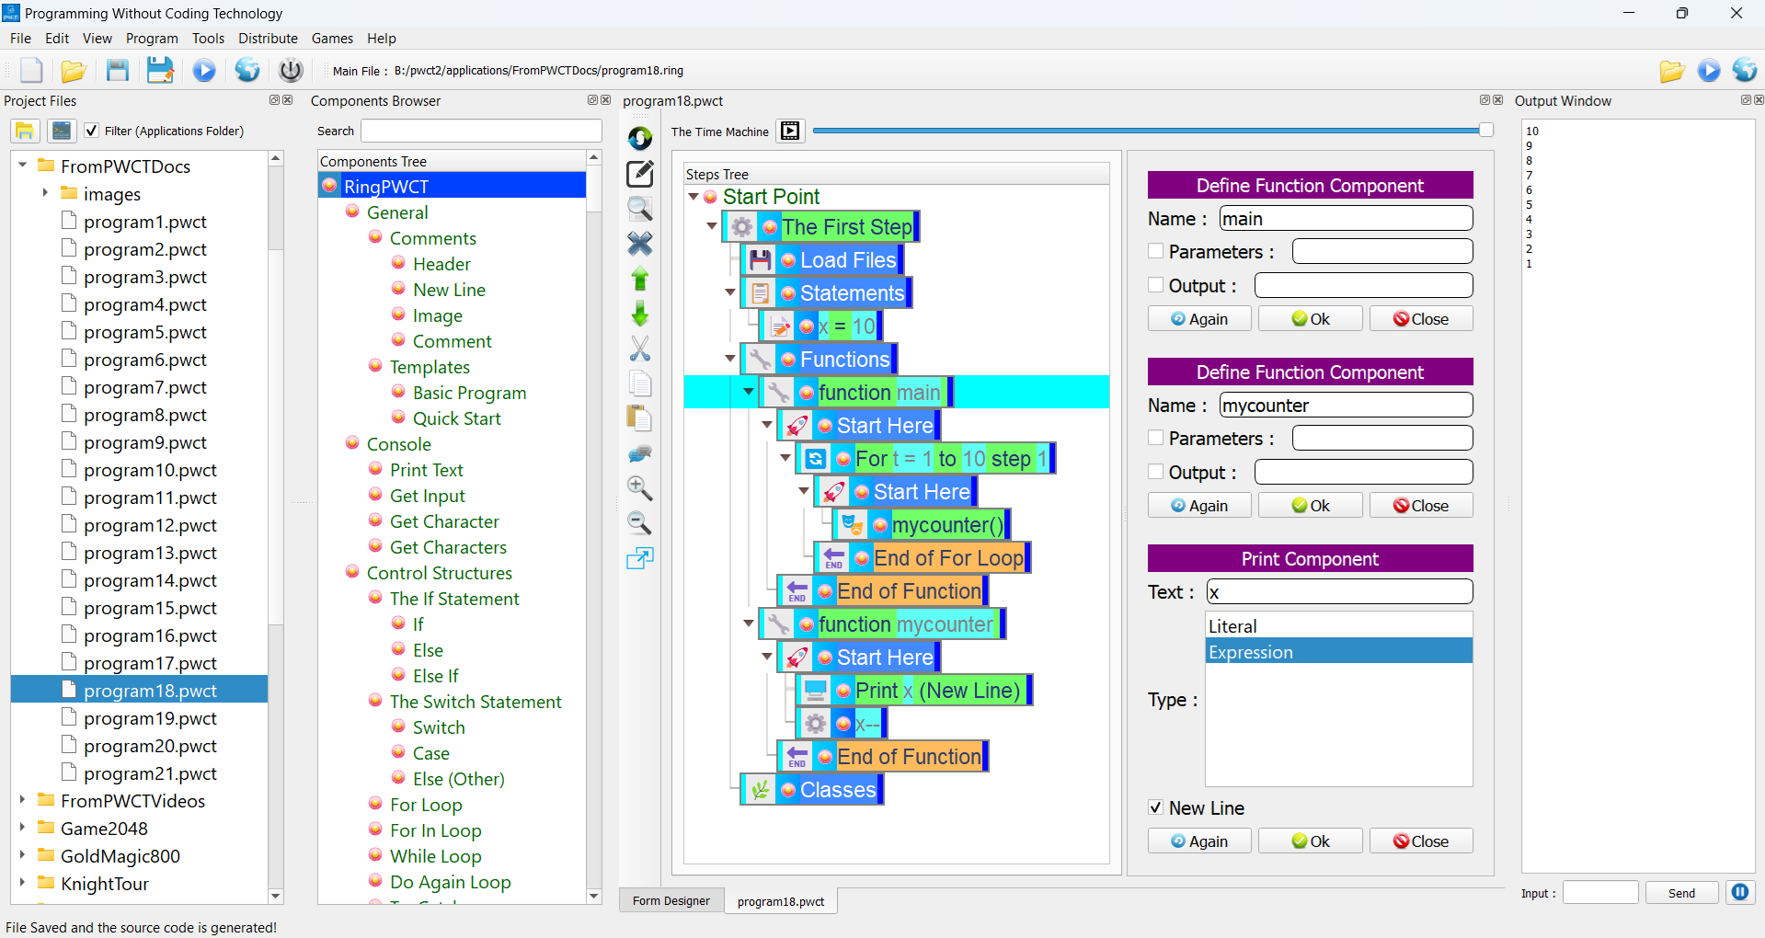This screenshot has width=1765, height=938.
Task: Select the Cut scissors icon beside Steps Tree
Action: tap(639, 349)
